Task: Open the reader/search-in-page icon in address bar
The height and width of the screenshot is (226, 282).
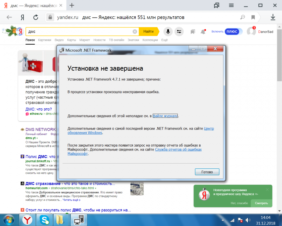Action: [243, 17]
